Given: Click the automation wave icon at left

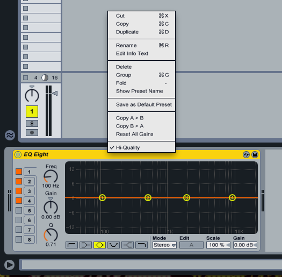Looking at the screenshot, I should [10, 135].
